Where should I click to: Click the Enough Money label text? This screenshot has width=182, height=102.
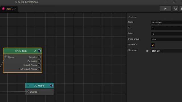coord(30,65)
